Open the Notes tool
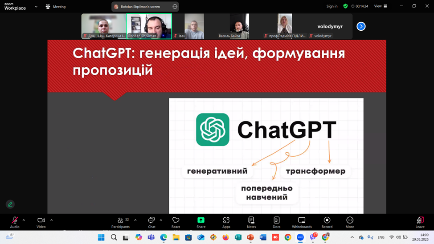 251,223
